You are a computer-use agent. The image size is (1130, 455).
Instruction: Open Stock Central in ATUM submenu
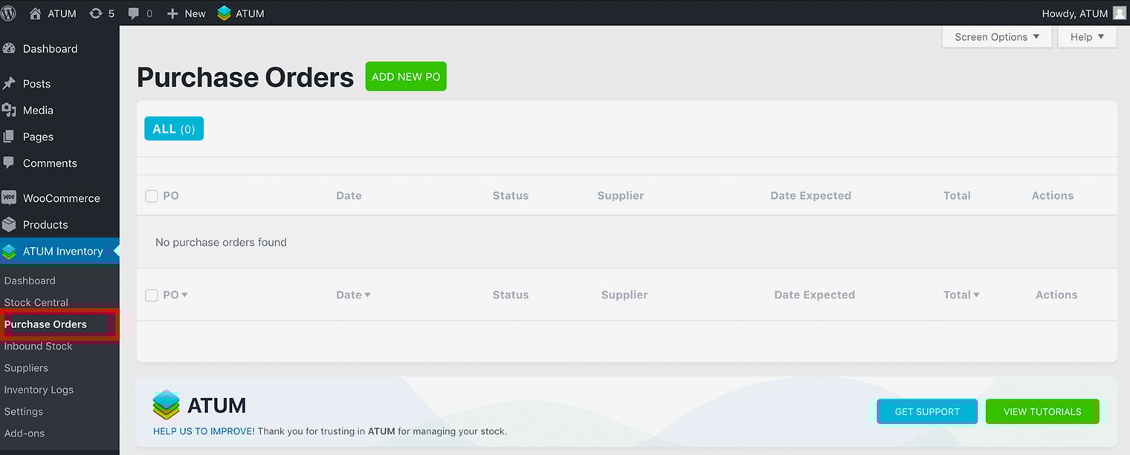(x=36, y=303)
